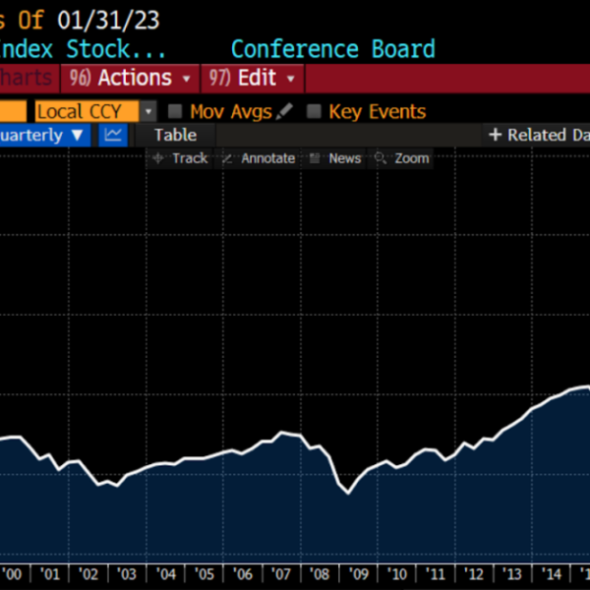
Task: Select the Annotate drawing tool
Action: tap(258, 158)
